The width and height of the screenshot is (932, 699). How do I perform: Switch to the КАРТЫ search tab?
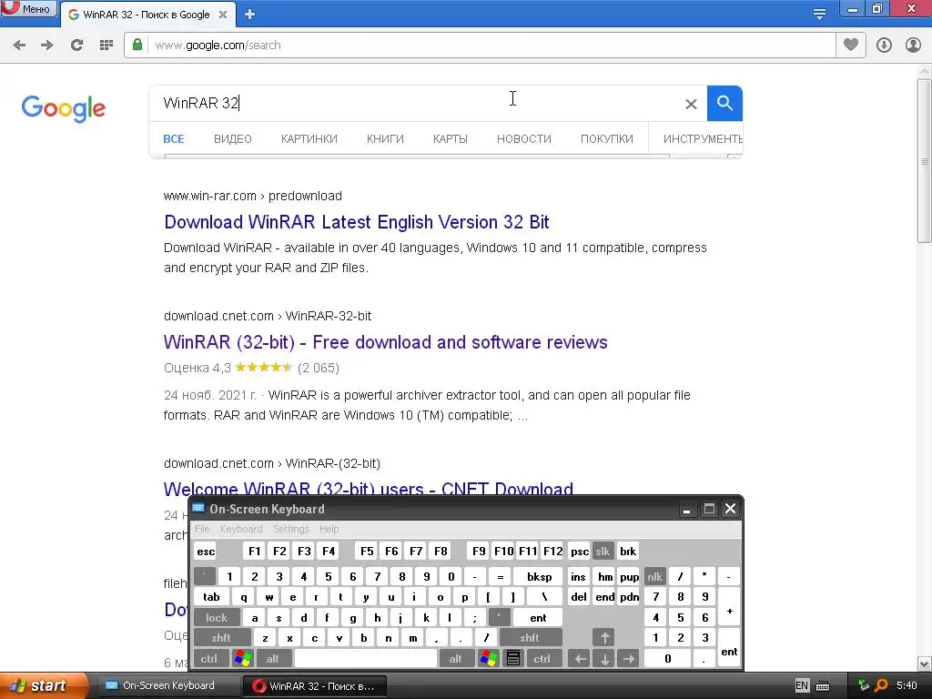451,139
